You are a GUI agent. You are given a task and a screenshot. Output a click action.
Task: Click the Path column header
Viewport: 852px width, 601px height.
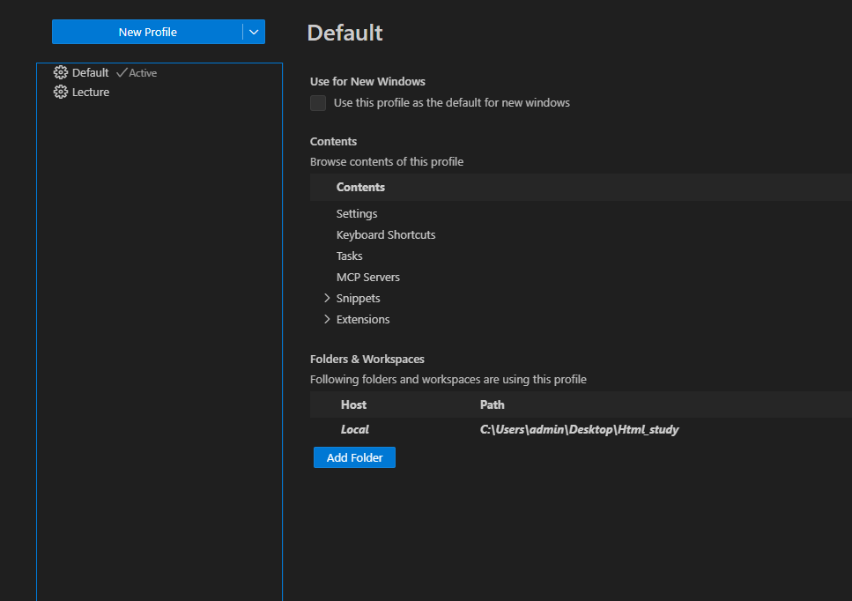point(492,405)
